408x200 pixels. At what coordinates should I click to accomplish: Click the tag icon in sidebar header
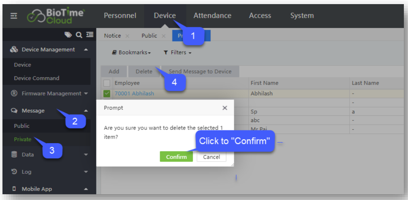coord(68,35)
